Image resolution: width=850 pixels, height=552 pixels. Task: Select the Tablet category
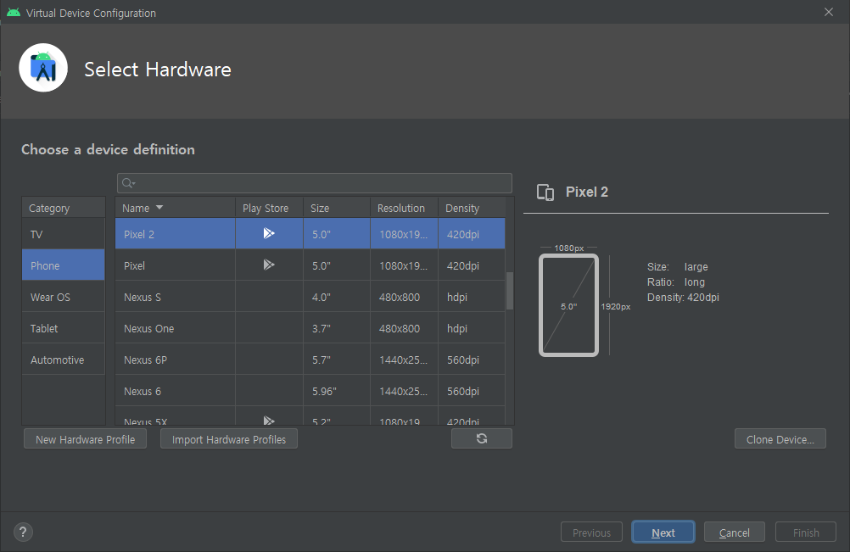pos(64,328)
